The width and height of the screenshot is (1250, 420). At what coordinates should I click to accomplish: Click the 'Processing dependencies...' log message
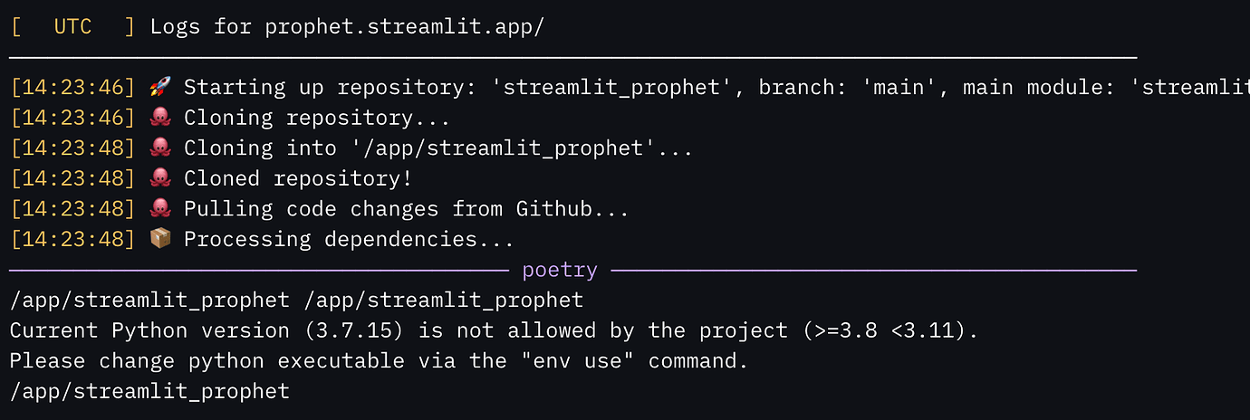(x=349, y=239)
